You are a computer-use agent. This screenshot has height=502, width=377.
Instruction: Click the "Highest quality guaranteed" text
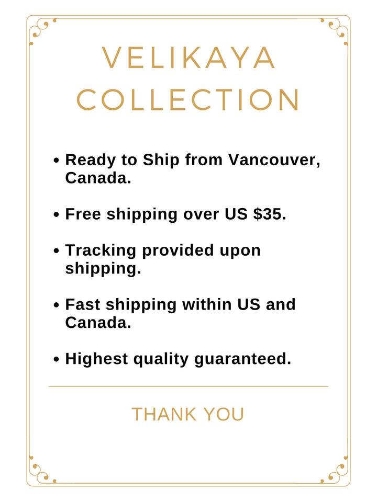(x=178, y=359)
